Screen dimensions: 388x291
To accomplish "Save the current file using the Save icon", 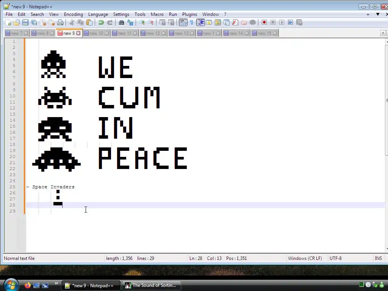I will coord(25,22).
